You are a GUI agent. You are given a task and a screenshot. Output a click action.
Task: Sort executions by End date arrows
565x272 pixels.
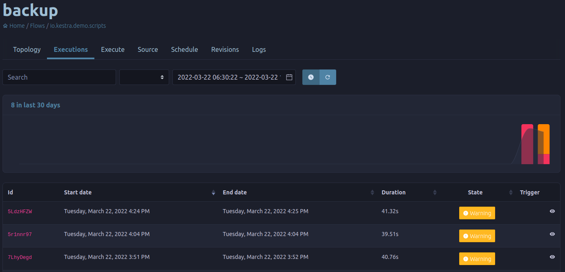[x=372, y=192]
